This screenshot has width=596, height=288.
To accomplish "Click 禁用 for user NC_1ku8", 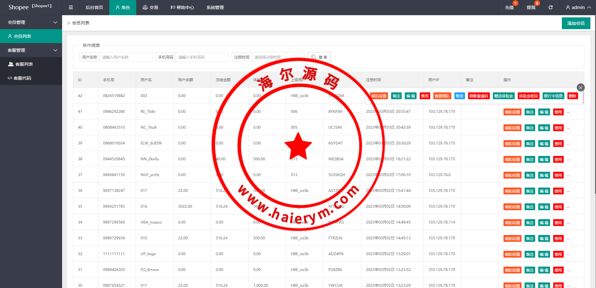I will point(558,128).
